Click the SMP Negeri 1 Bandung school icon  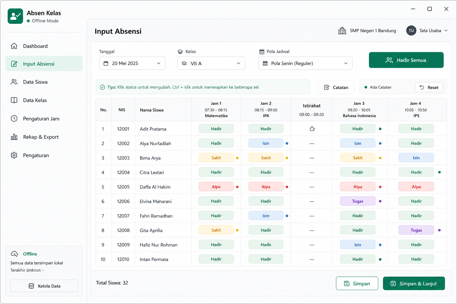point(342,31)
